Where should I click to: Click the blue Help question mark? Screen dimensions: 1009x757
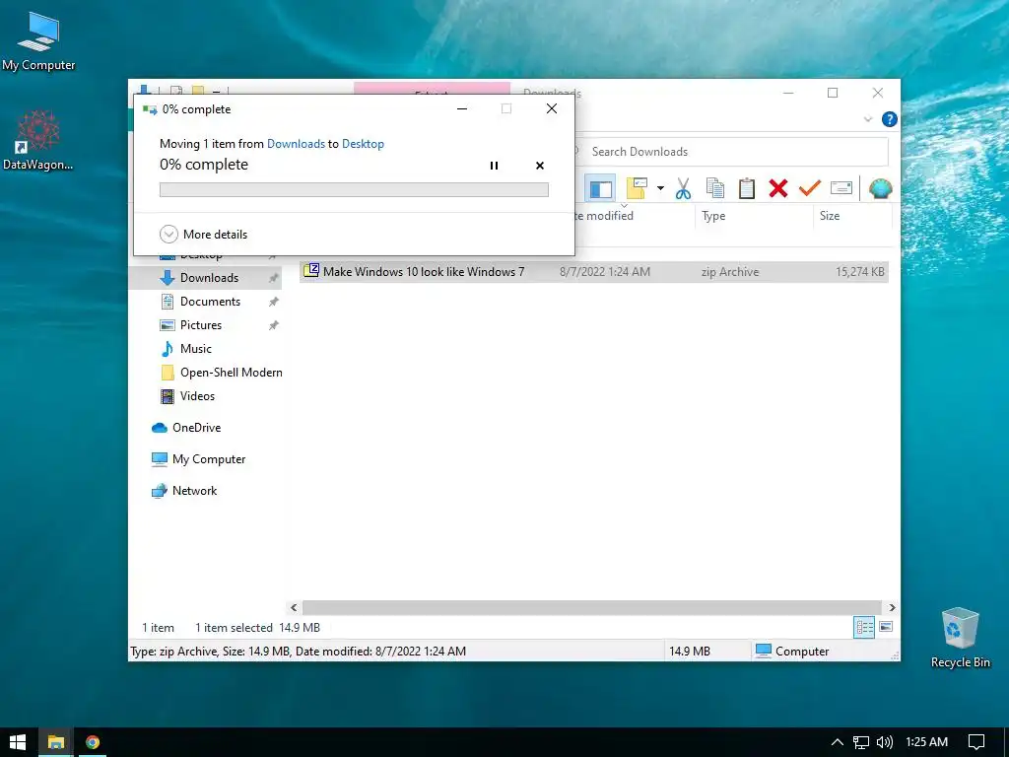tap(890, 119)
